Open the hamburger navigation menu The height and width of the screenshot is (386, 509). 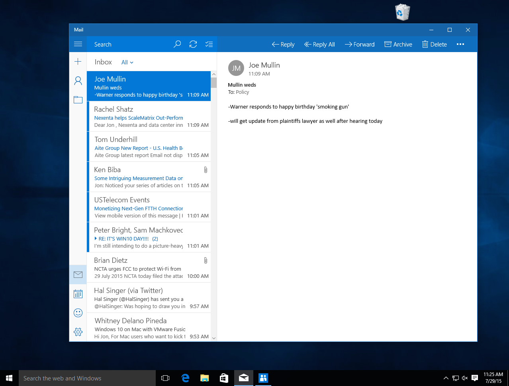point(78,44)
